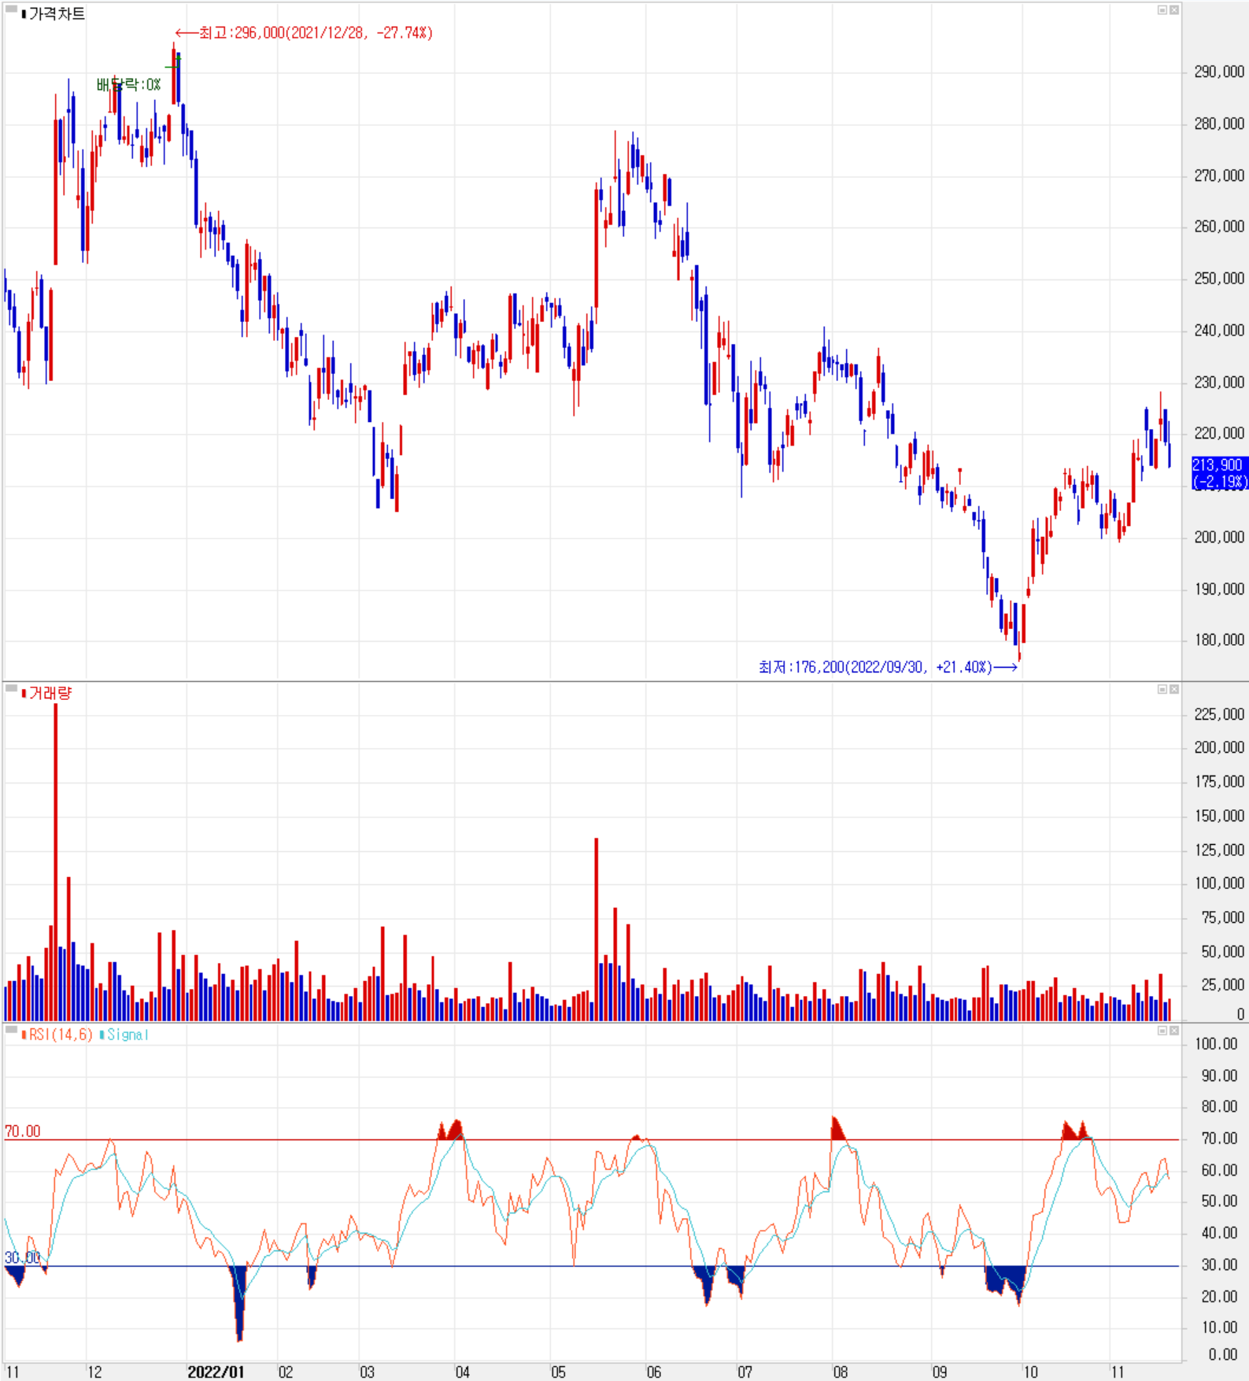Click the 배당락:0% dividend marker label
Viewport: 1249px width, 1381px height.
pos(128,85)
